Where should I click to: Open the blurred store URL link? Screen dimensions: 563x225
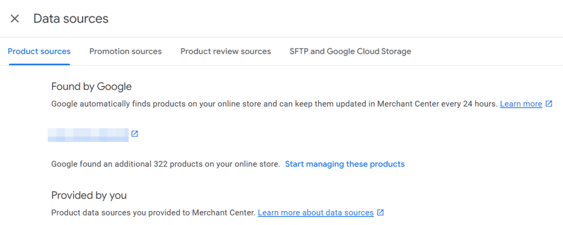[x=89, y=134]
